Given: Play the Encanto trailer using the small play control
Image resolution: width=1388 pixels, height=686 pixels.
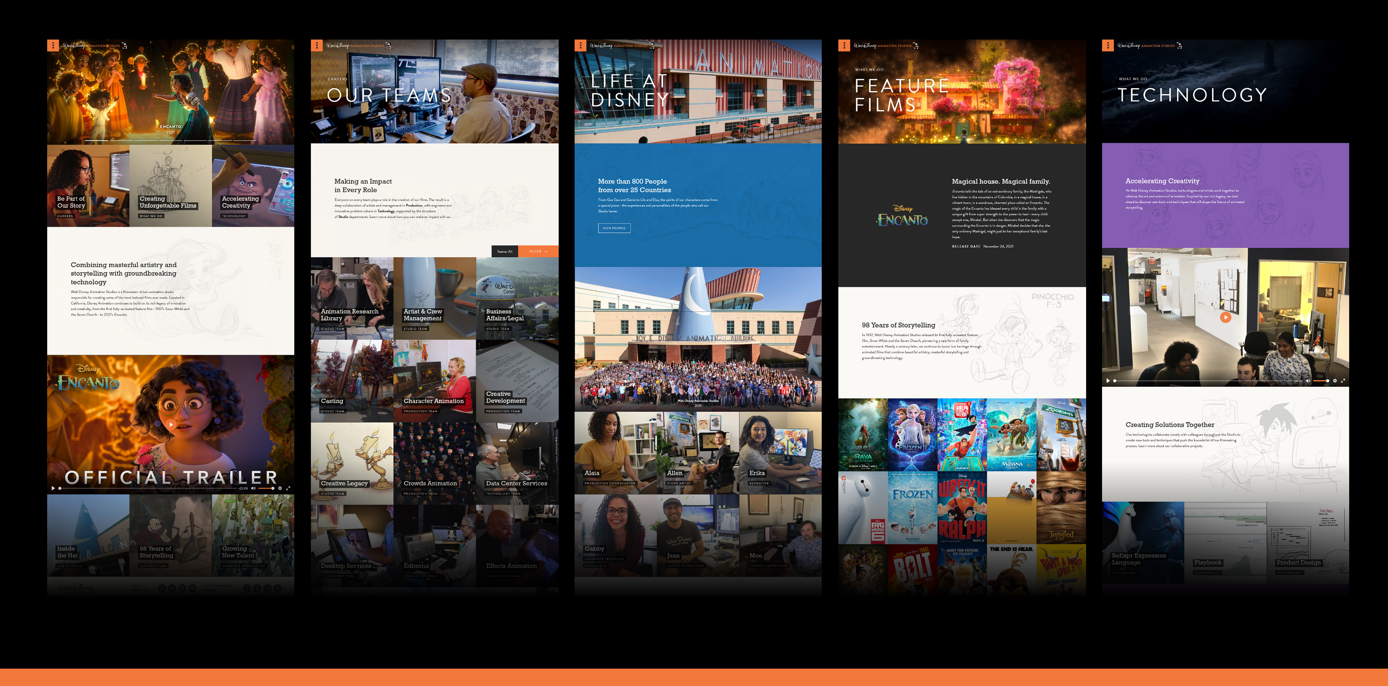Looking at the screenshot, I should point(53,488).
